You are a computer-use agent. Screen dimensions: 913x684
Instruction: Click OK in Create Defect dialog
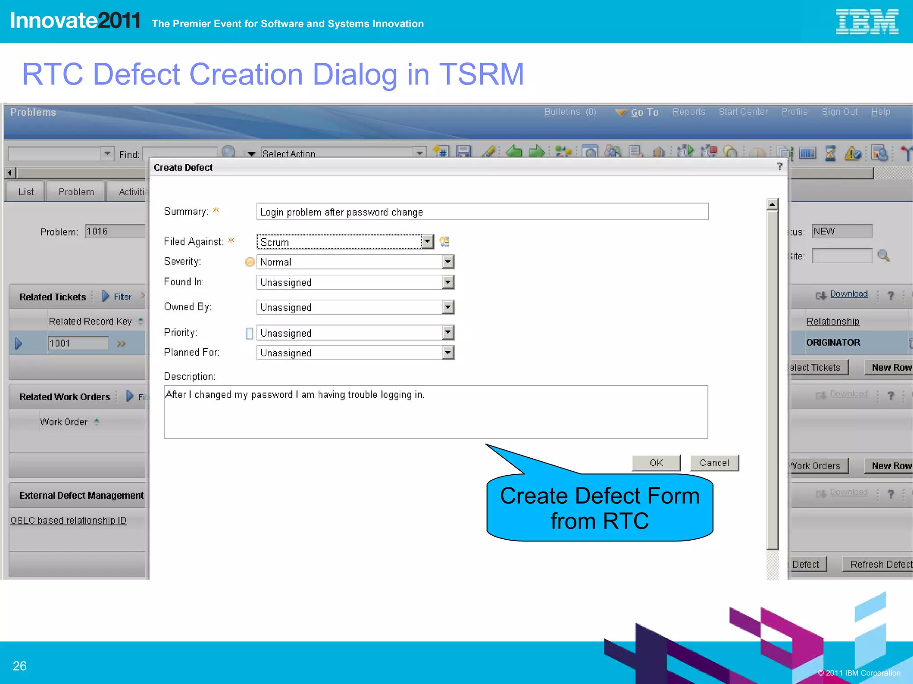click(x=656, y=463)
